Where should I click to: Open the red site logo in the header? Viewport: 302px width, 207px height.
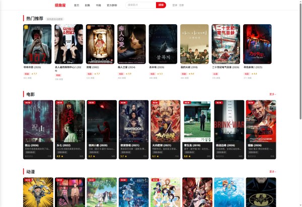click(60, 5)
